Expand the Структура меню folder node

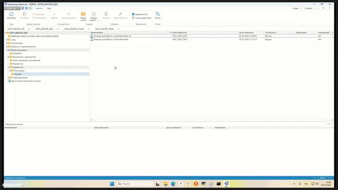(8, 78)
